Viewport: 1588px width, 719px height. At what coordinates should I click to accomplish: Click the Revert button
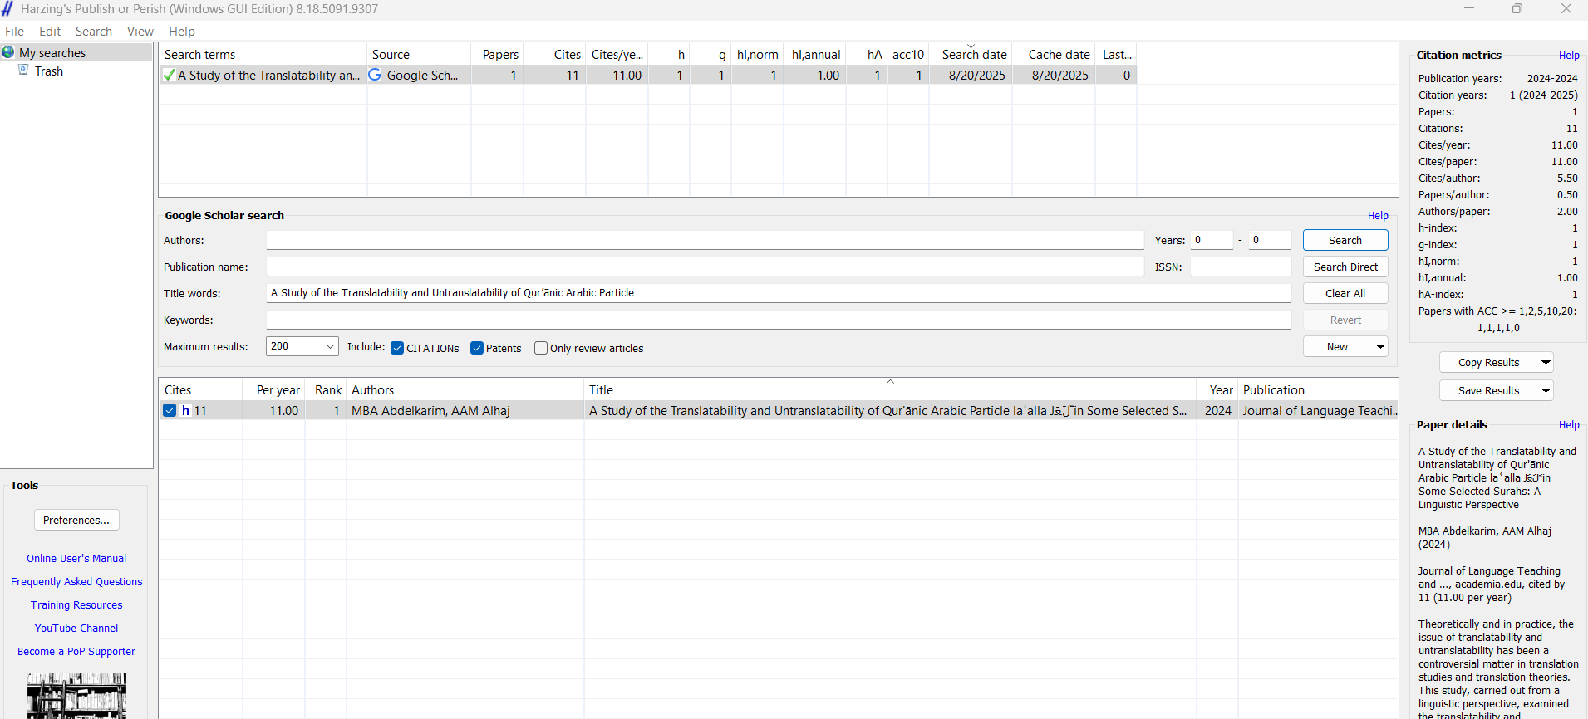tap(1345, 320)
